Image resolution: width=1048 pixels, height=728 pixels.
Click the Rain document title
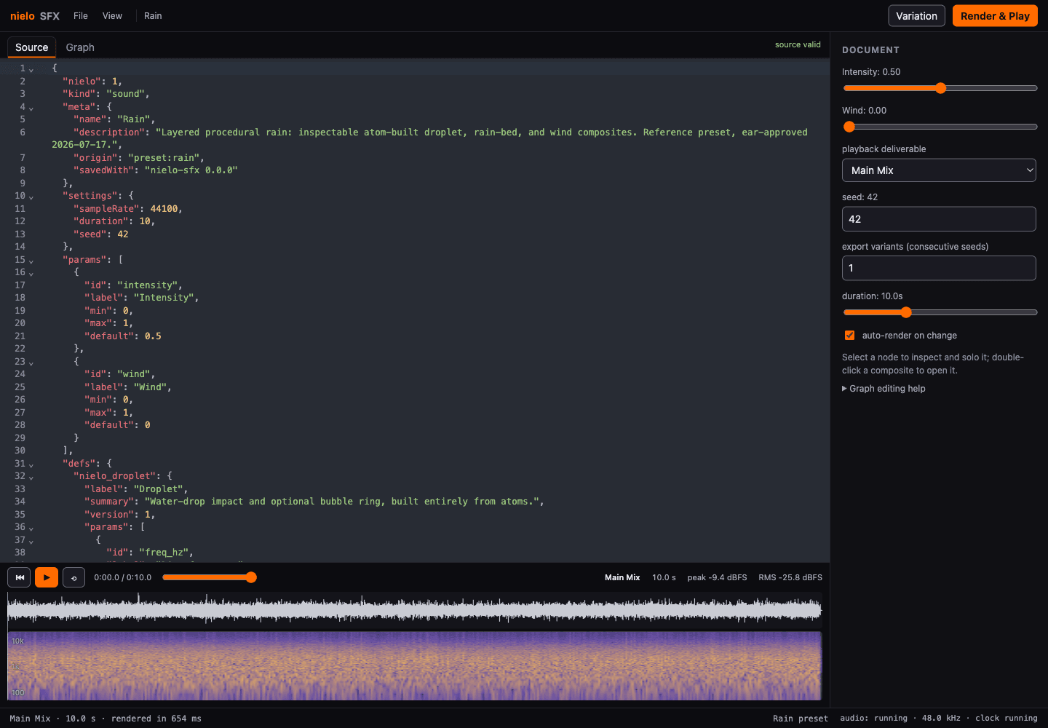pos(153,16)
